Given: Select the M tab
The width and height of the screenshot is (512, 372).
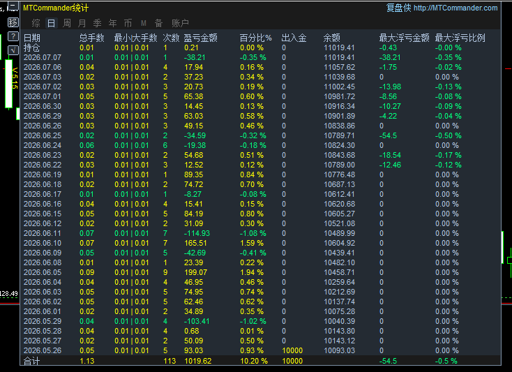Looking at the screenshot, I should [144, 23].
